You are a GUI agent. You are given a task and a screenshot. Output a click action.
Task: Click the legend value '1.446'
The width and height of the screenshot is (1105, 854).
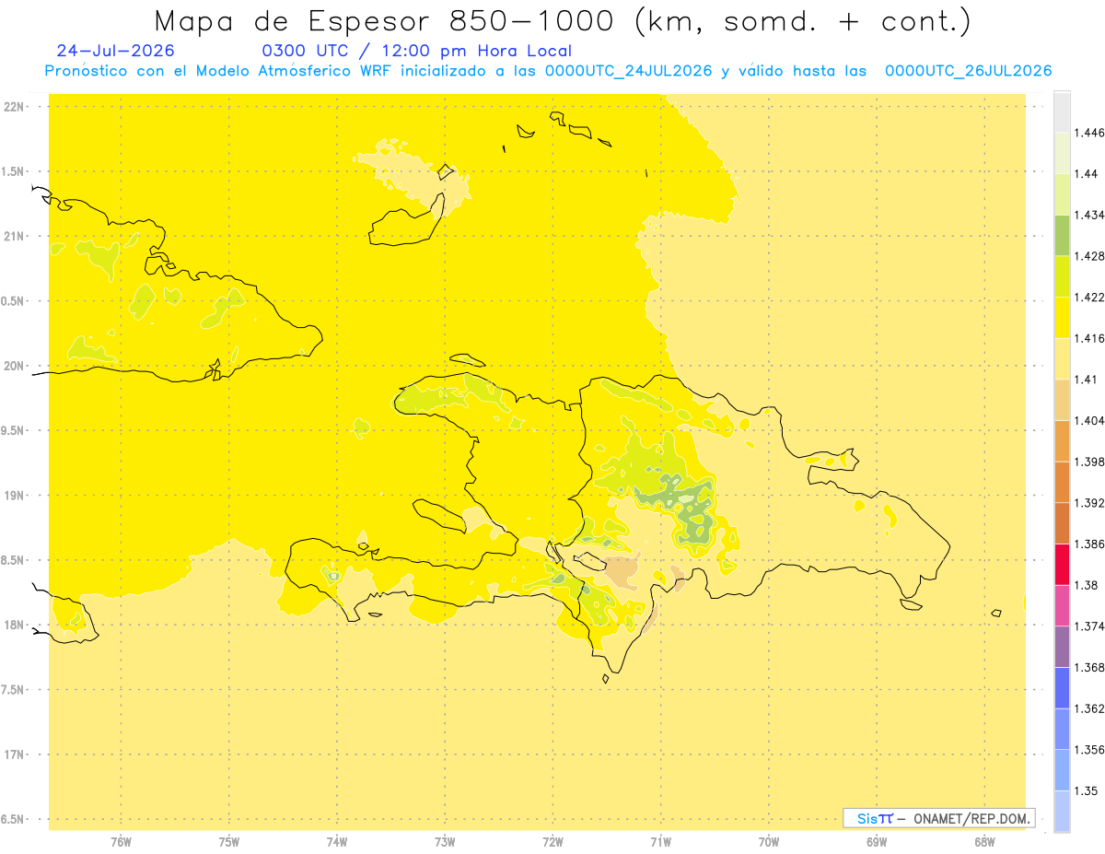tap(1091, 133)
